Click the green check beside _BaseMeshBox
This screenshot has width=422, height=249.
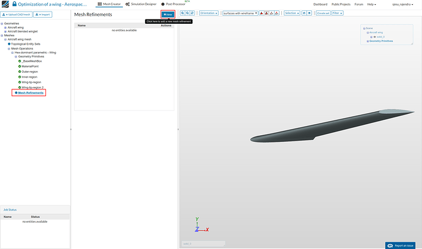(20, 61)
